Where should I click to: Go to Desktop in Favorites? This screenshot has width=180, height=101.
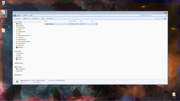[x=20, y=24]
